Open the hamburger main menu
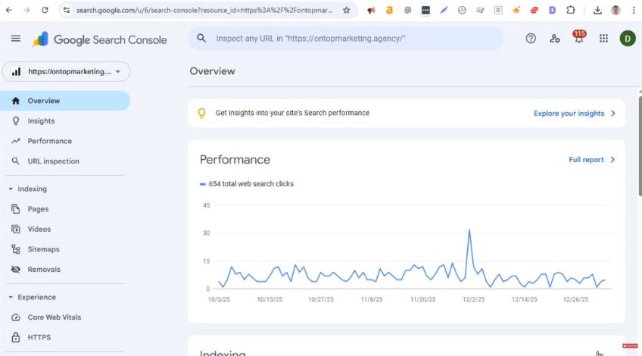 tap(16, 39)
